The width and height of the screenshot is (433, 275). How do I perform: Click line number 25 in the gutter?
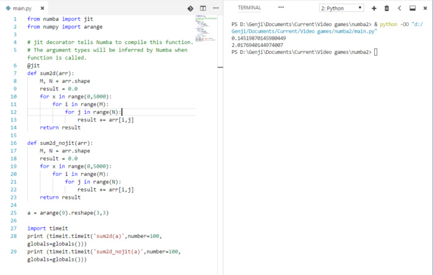click(x=14, y=213)
